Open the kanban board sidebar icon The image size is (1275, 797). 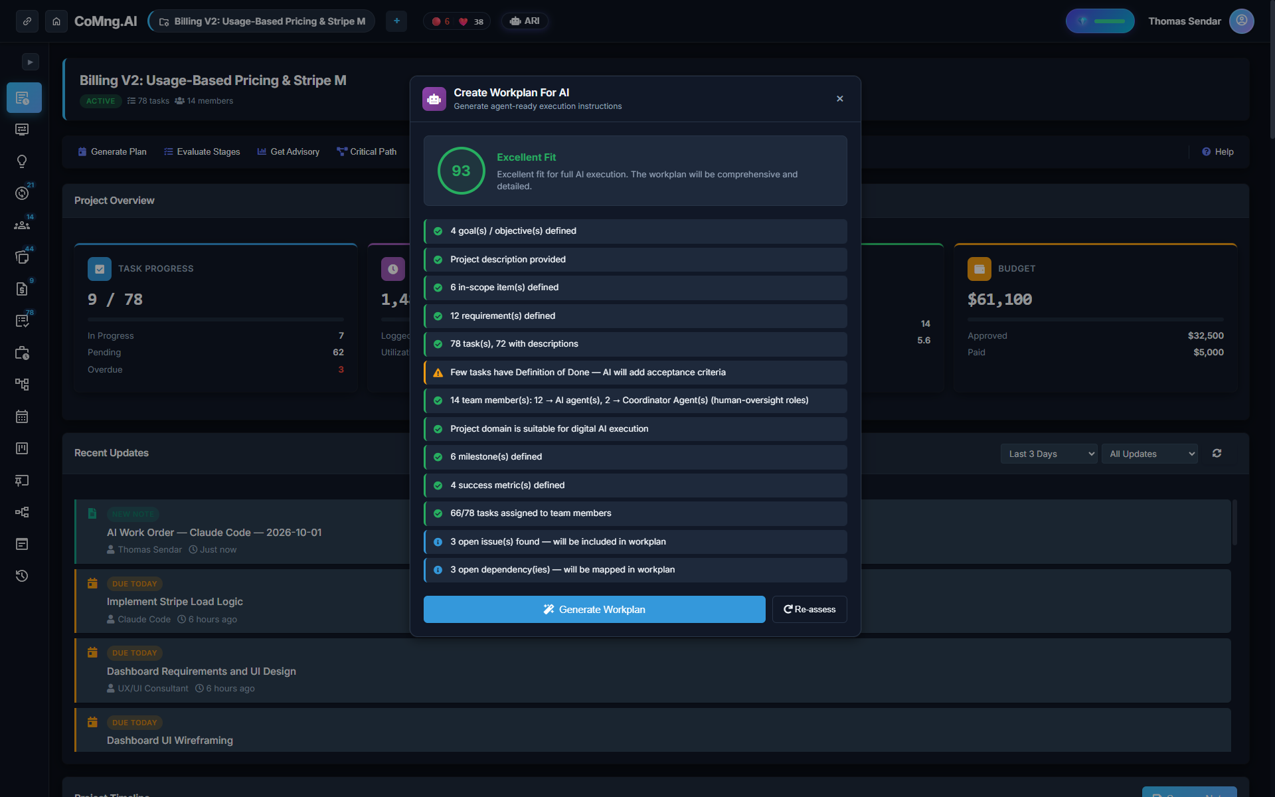[x=22, y=448]
